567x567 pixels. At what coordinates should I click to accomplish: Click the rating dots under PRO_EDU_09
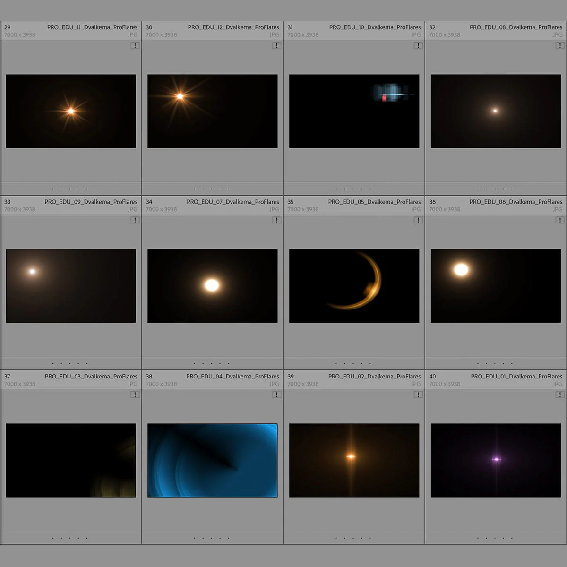coord(70,364)
